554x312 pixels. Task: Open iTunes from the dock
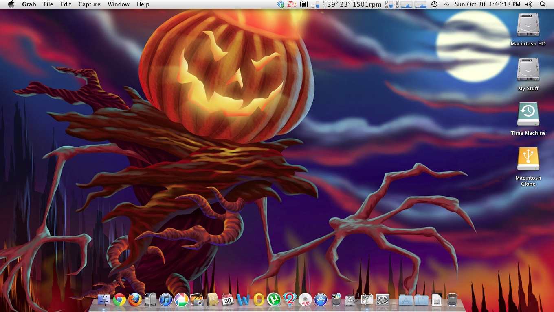coord(166,300)
